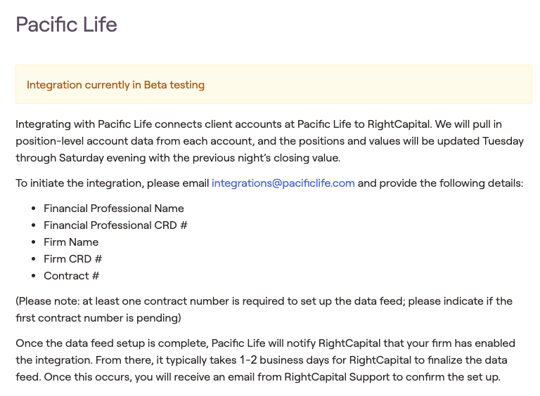Click the Firm CRD # list item

[73, 259]
